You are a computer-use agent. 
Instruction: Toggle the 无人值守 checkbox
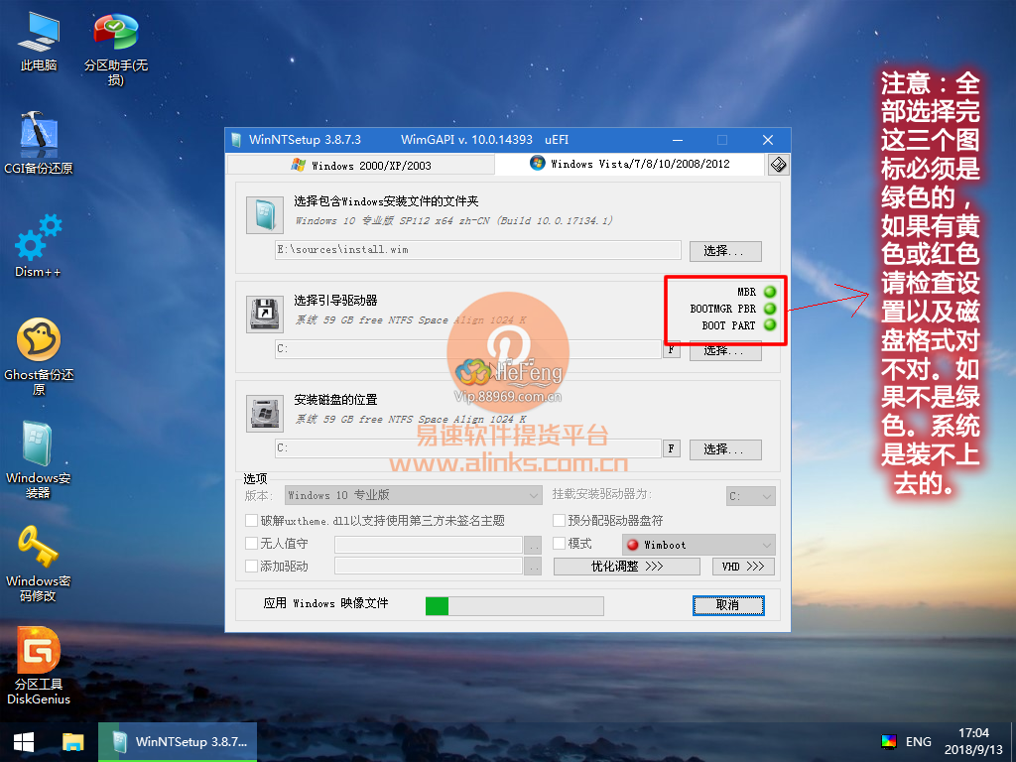251,543
